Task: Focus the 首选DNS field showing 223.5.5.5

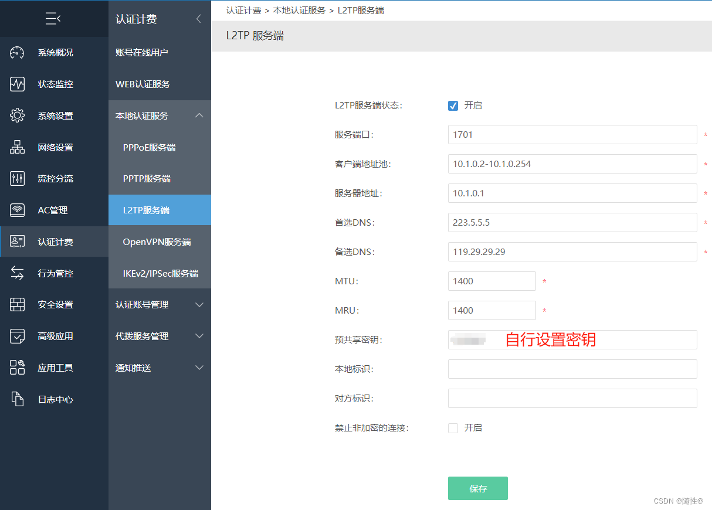Action: (572, 223)
